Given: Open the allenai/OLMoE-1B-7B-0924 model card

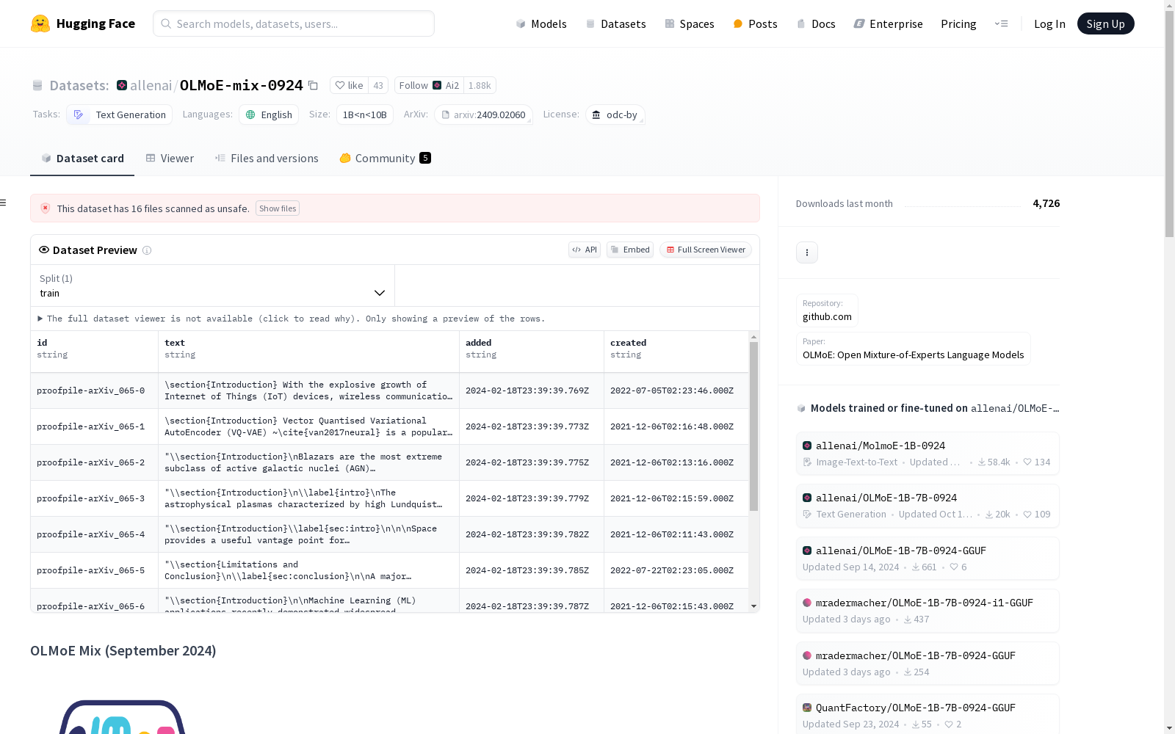Looking at the screenshot, I should point(928,506).
